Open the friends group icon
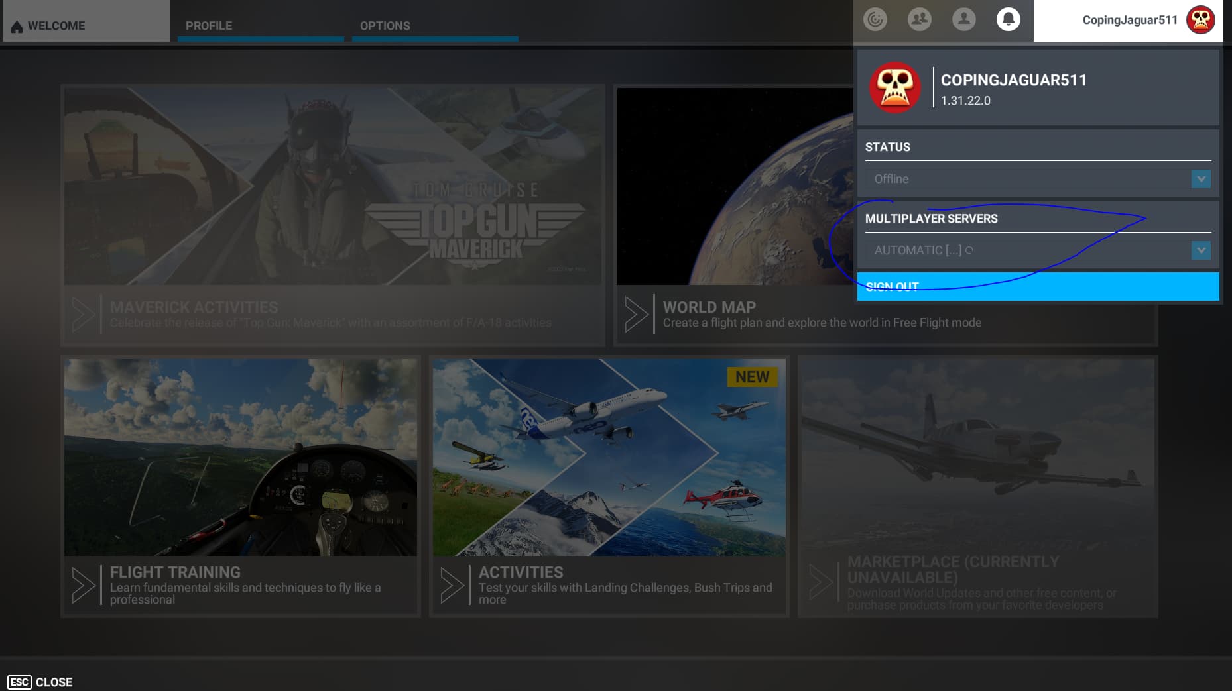This screenshot has height=691, width=1232. [920, 19]
